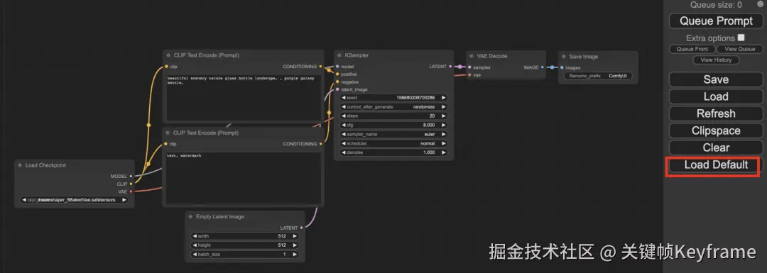Increase cfg with its right arrow
The width and height of the screenshot is (767, 273).
click(444, 125)
